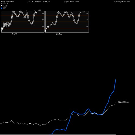
Task: Select the 'Slow D' legend label
Action: [x=5, y=4]
